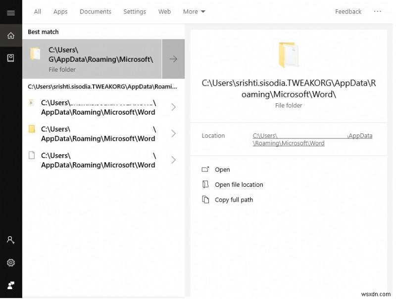Click the ellipsis menu near Feedback

[378, 11]
